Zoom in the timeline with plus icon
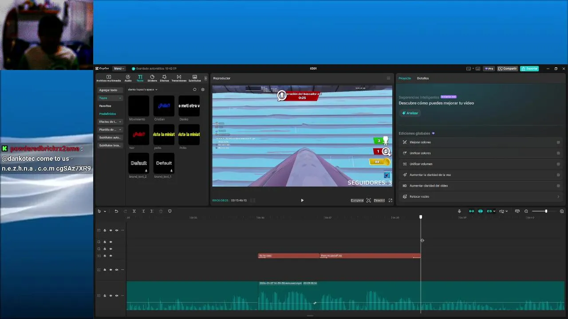568x319 pixels. (x=562, y=211)
